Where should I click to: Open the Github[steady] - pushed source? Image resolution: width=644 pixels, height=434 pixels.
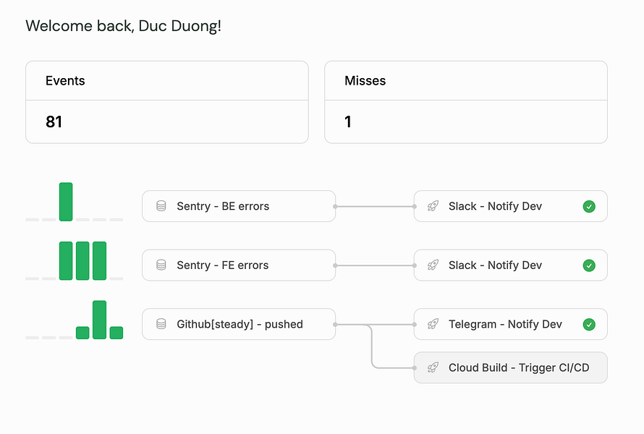[239, 324]
